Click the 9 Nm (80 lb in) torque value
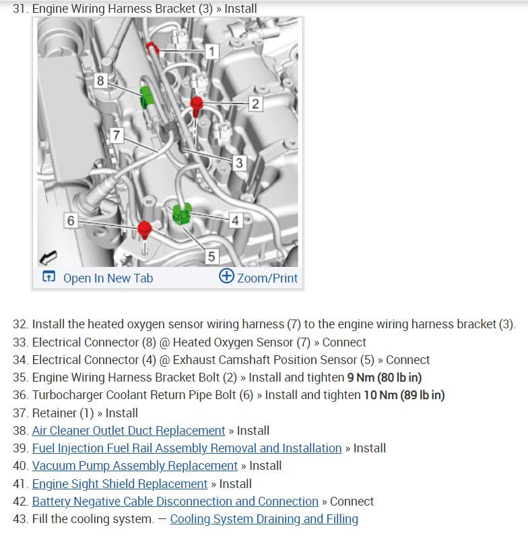Screen dimensions: 528x542 [x=385, y=378]
